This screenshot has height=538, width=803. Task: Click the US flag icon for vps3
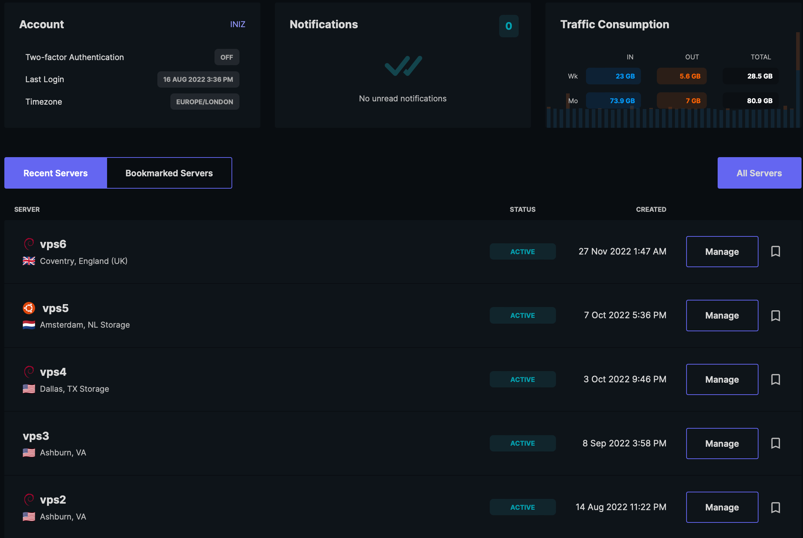point(29,453)
